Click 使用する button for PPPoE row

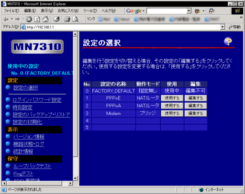pyautogui.click(x=172, y=98)
